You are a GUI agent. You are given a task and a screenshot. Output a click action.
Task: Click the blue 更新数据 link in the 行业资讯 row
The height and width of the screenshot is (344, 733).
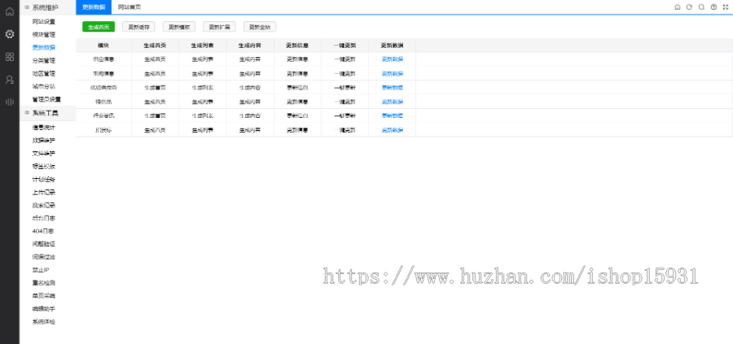(393, 115)
